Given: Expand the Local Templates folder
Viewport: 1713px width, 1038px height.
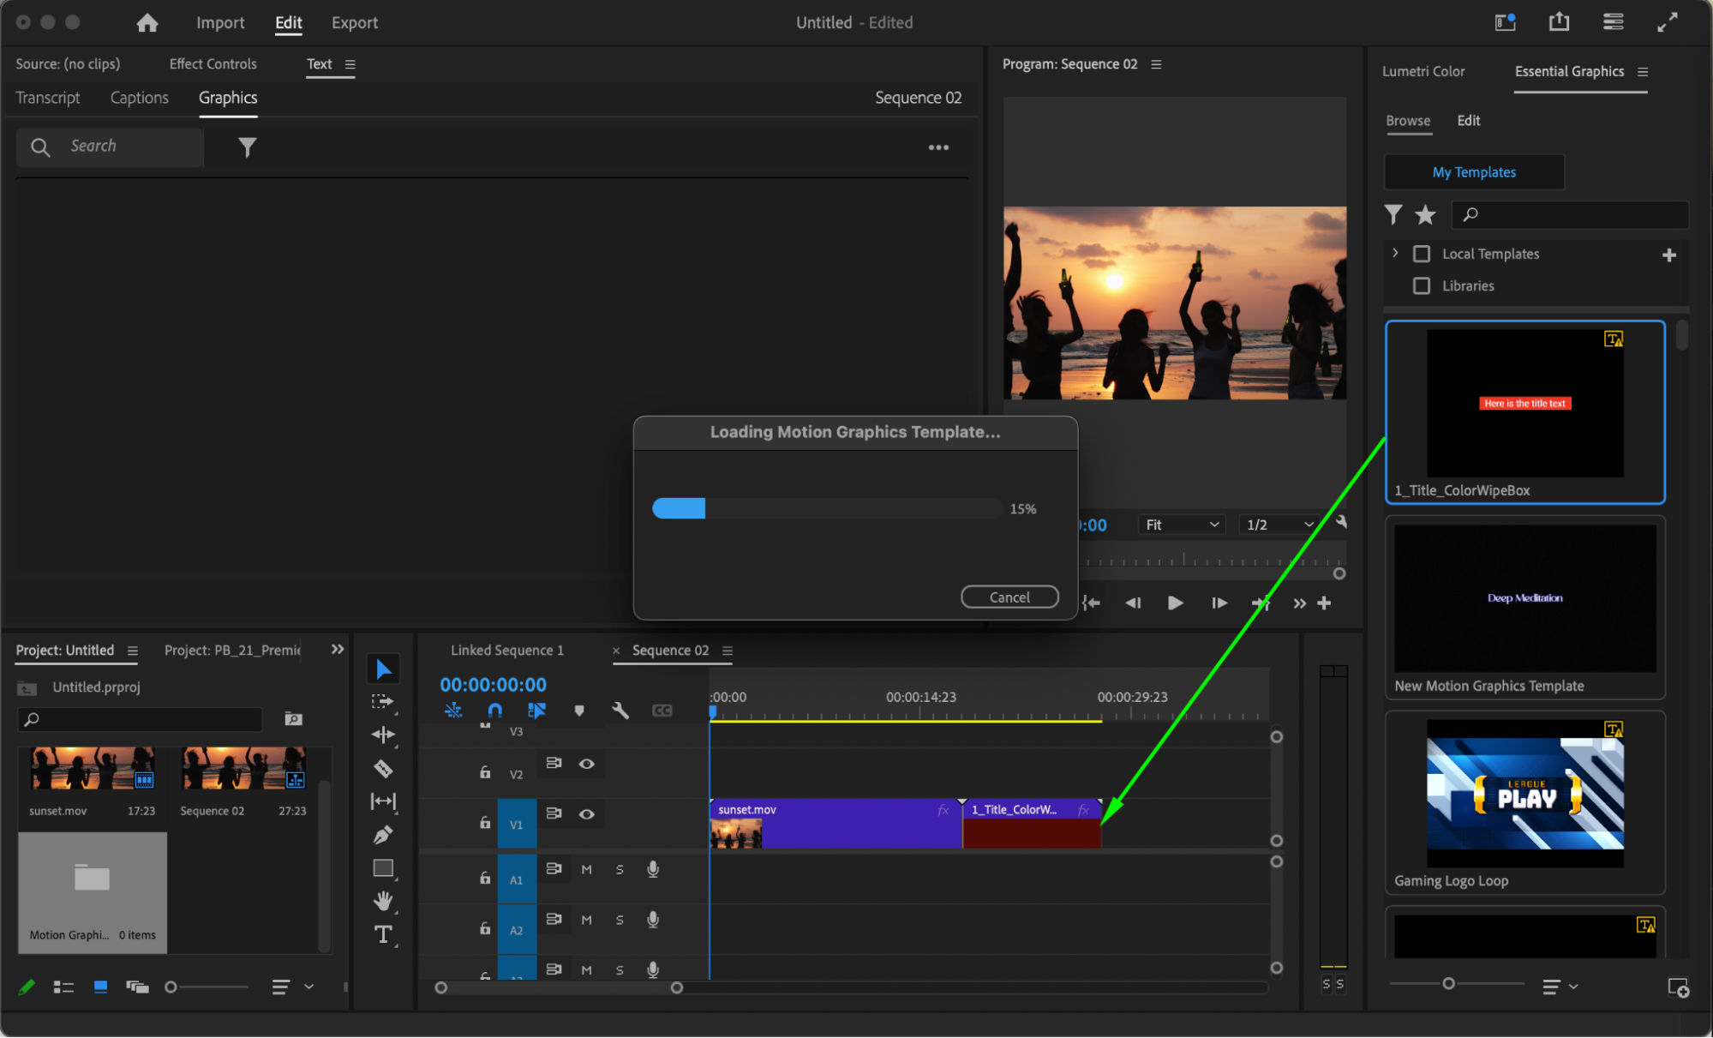Looking at the screenshot, I should (x=1395, y=253).
